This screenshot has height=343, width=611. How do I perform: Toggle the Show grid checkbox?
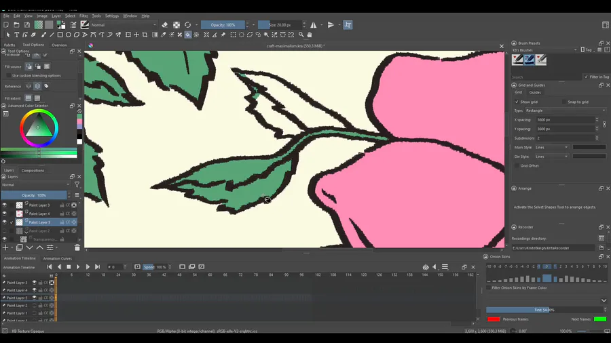click(x=517, y=102)
